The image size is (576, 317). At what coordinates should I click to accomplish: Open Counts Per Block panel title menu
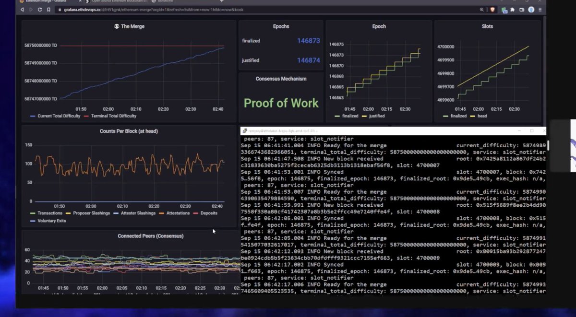click(129, 131)
